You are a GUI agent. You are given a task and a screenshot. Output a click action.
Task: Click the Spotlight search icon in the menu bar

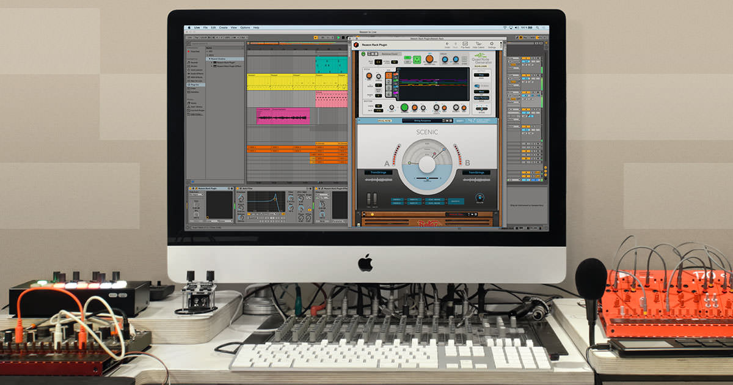coord(538,28)
